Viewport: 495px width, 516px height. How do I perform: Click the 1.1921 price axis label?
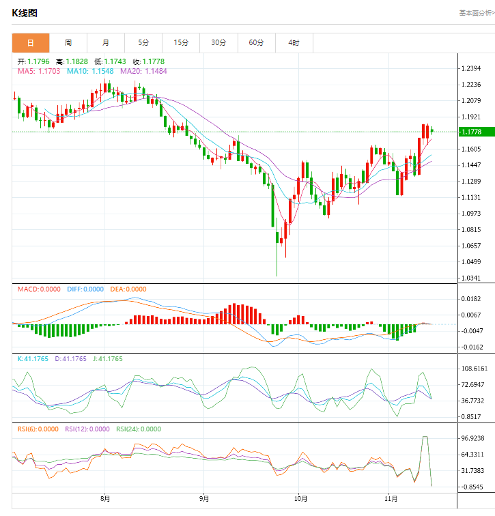pos(471,117)
